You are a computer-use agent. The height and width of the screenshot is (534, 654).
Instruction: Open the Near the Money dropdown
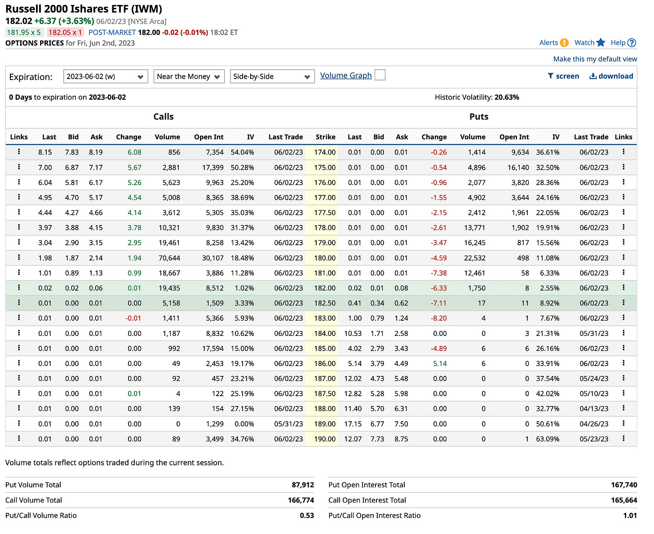click(189, 76)
